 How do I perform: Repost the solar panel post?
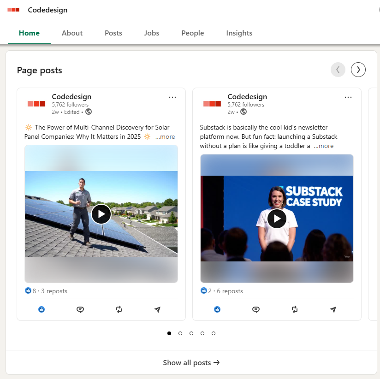click(119, 309)
